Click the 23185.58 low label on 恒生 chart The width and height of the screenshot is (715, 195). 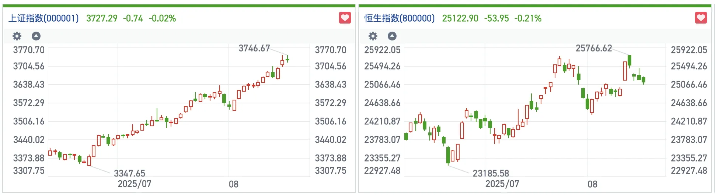[491, 173]
